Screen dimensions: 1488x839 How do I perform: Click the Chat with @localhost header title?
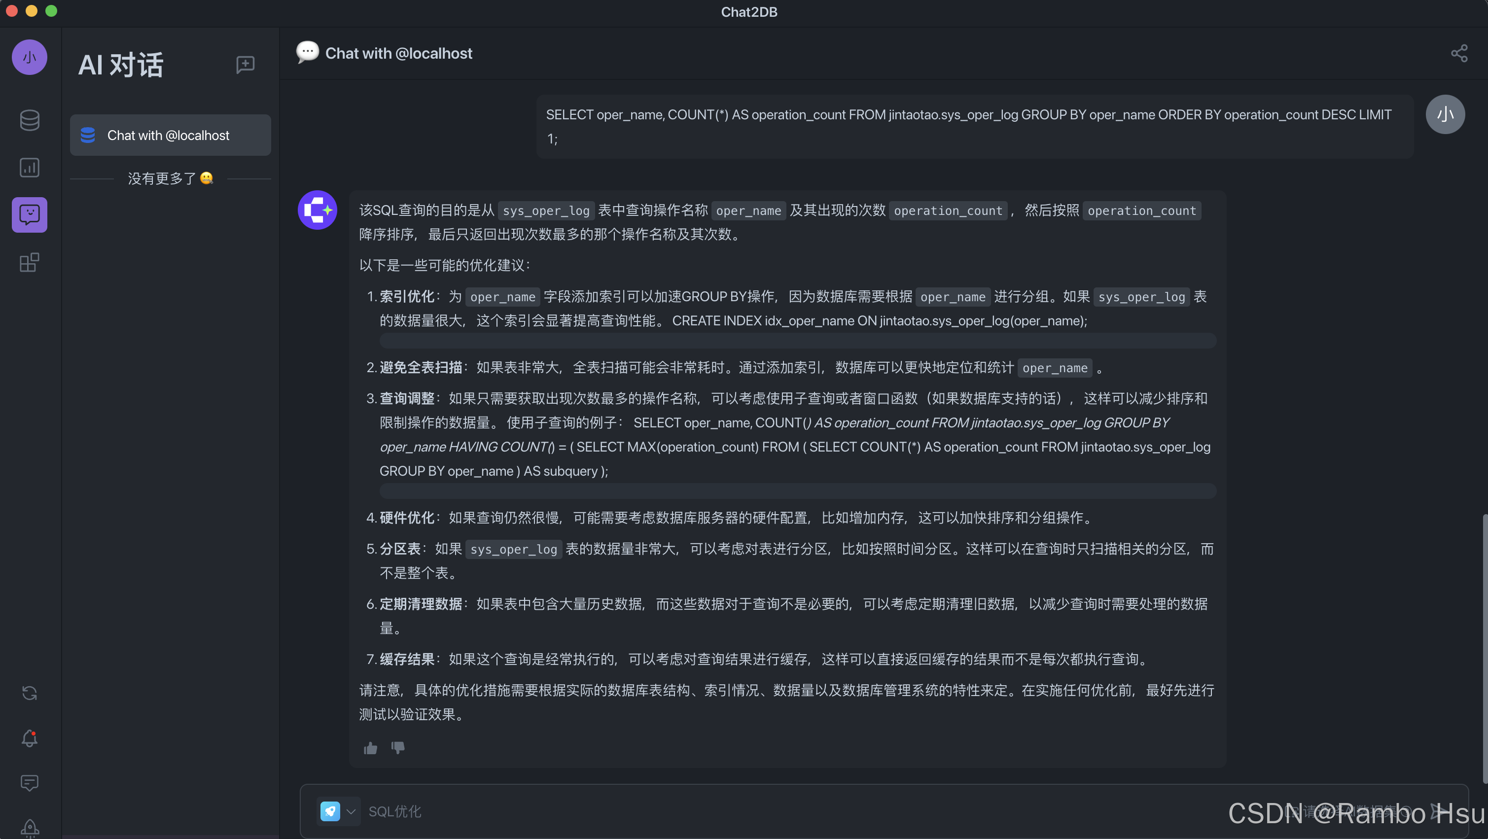tap(398, 53)
